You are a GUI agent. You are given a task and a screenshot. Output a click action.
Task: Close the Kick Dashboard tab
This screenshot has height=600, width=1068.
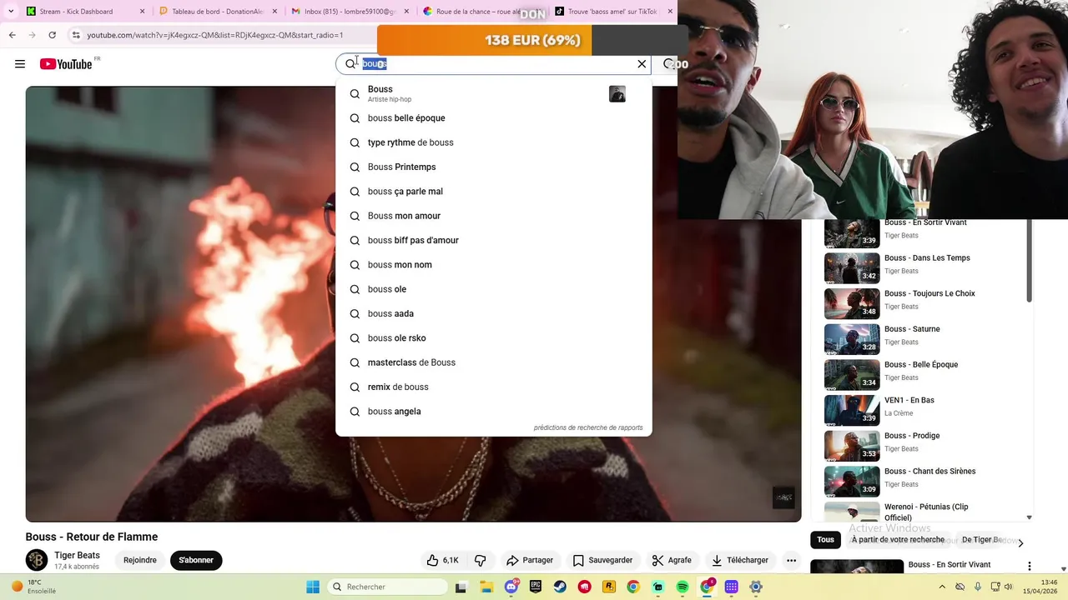tap(142, 12)
